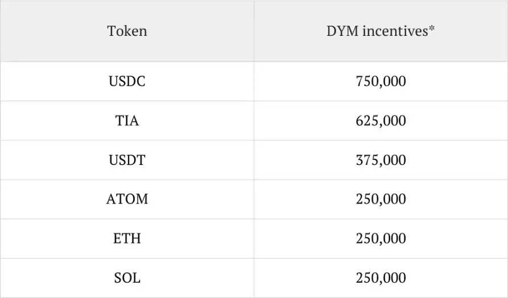The height and width of the screenshot is (298, 508).
Task: Click the Token column header
Action: point(127,31)
